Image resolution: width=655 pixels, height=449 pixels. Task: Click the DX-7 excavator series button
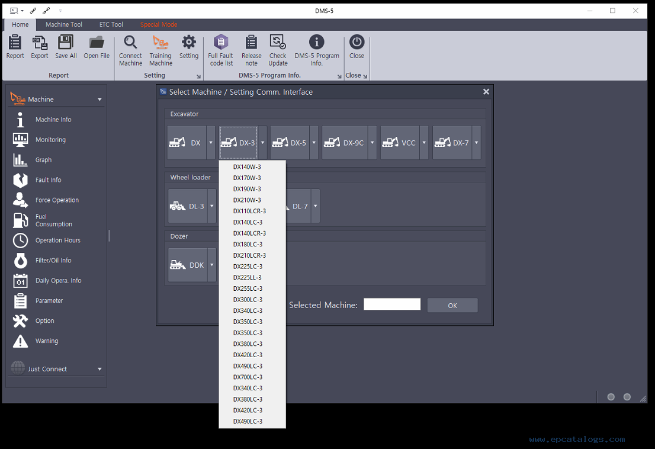452,142
